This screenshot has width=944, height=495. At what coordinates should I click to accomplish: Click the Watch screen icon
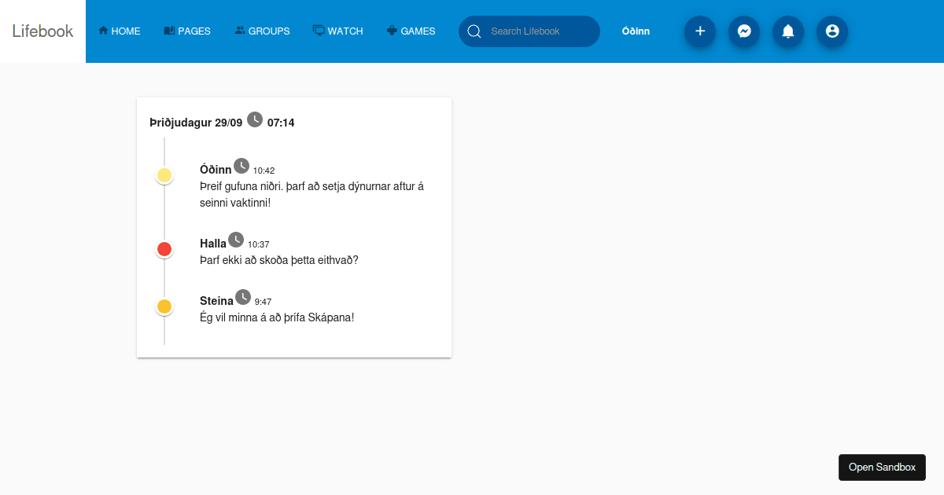317,30
